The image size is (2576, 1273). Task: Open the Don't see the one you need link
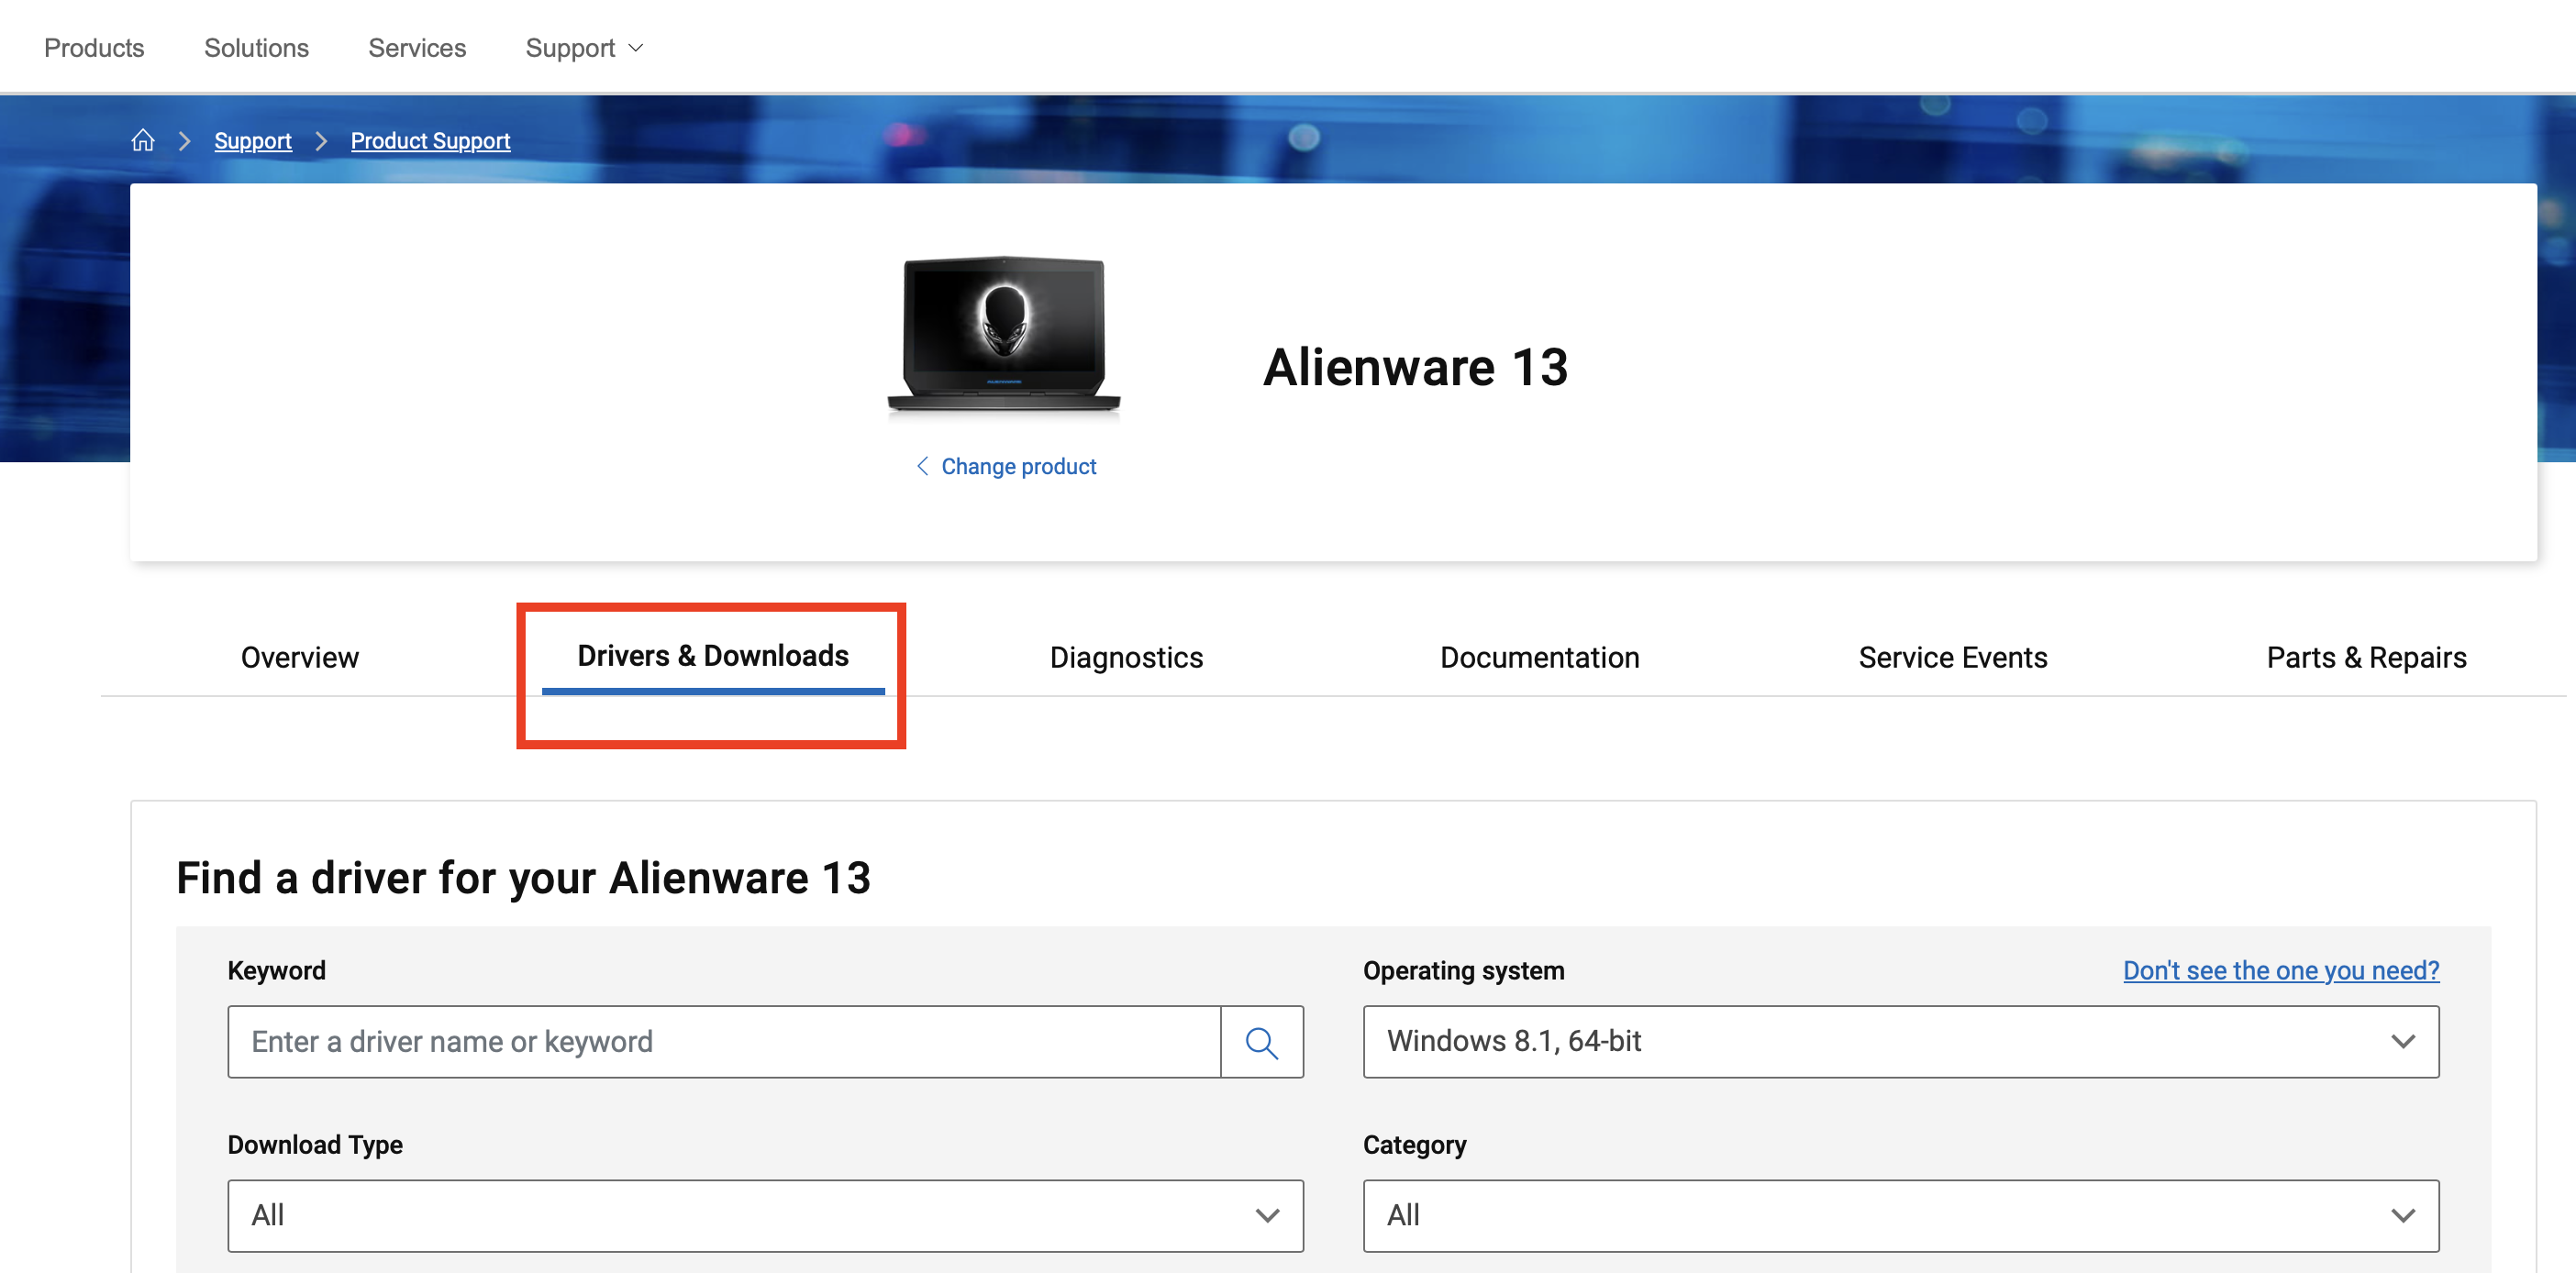point(2279,969)
